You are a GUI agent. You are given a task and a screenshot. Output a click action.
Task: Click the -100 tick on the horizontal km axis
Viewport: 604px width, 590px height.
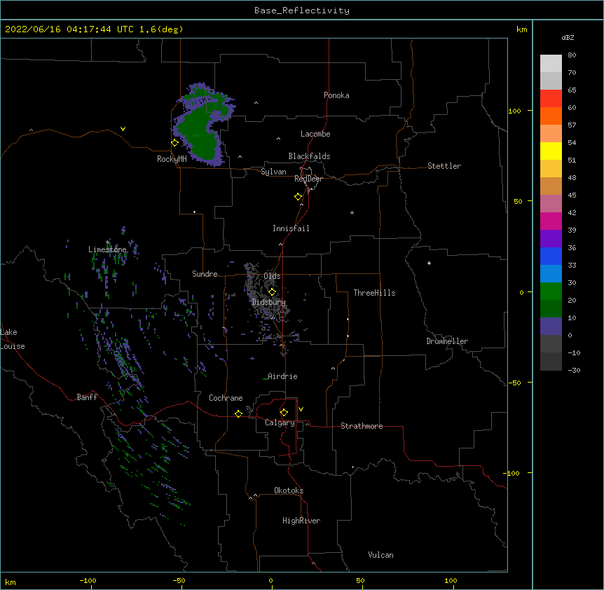coord(88,580)
